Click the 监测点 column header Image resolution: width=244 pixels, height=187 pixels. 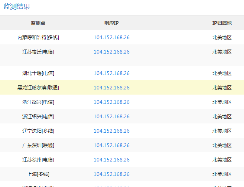[x=38, y=23]
